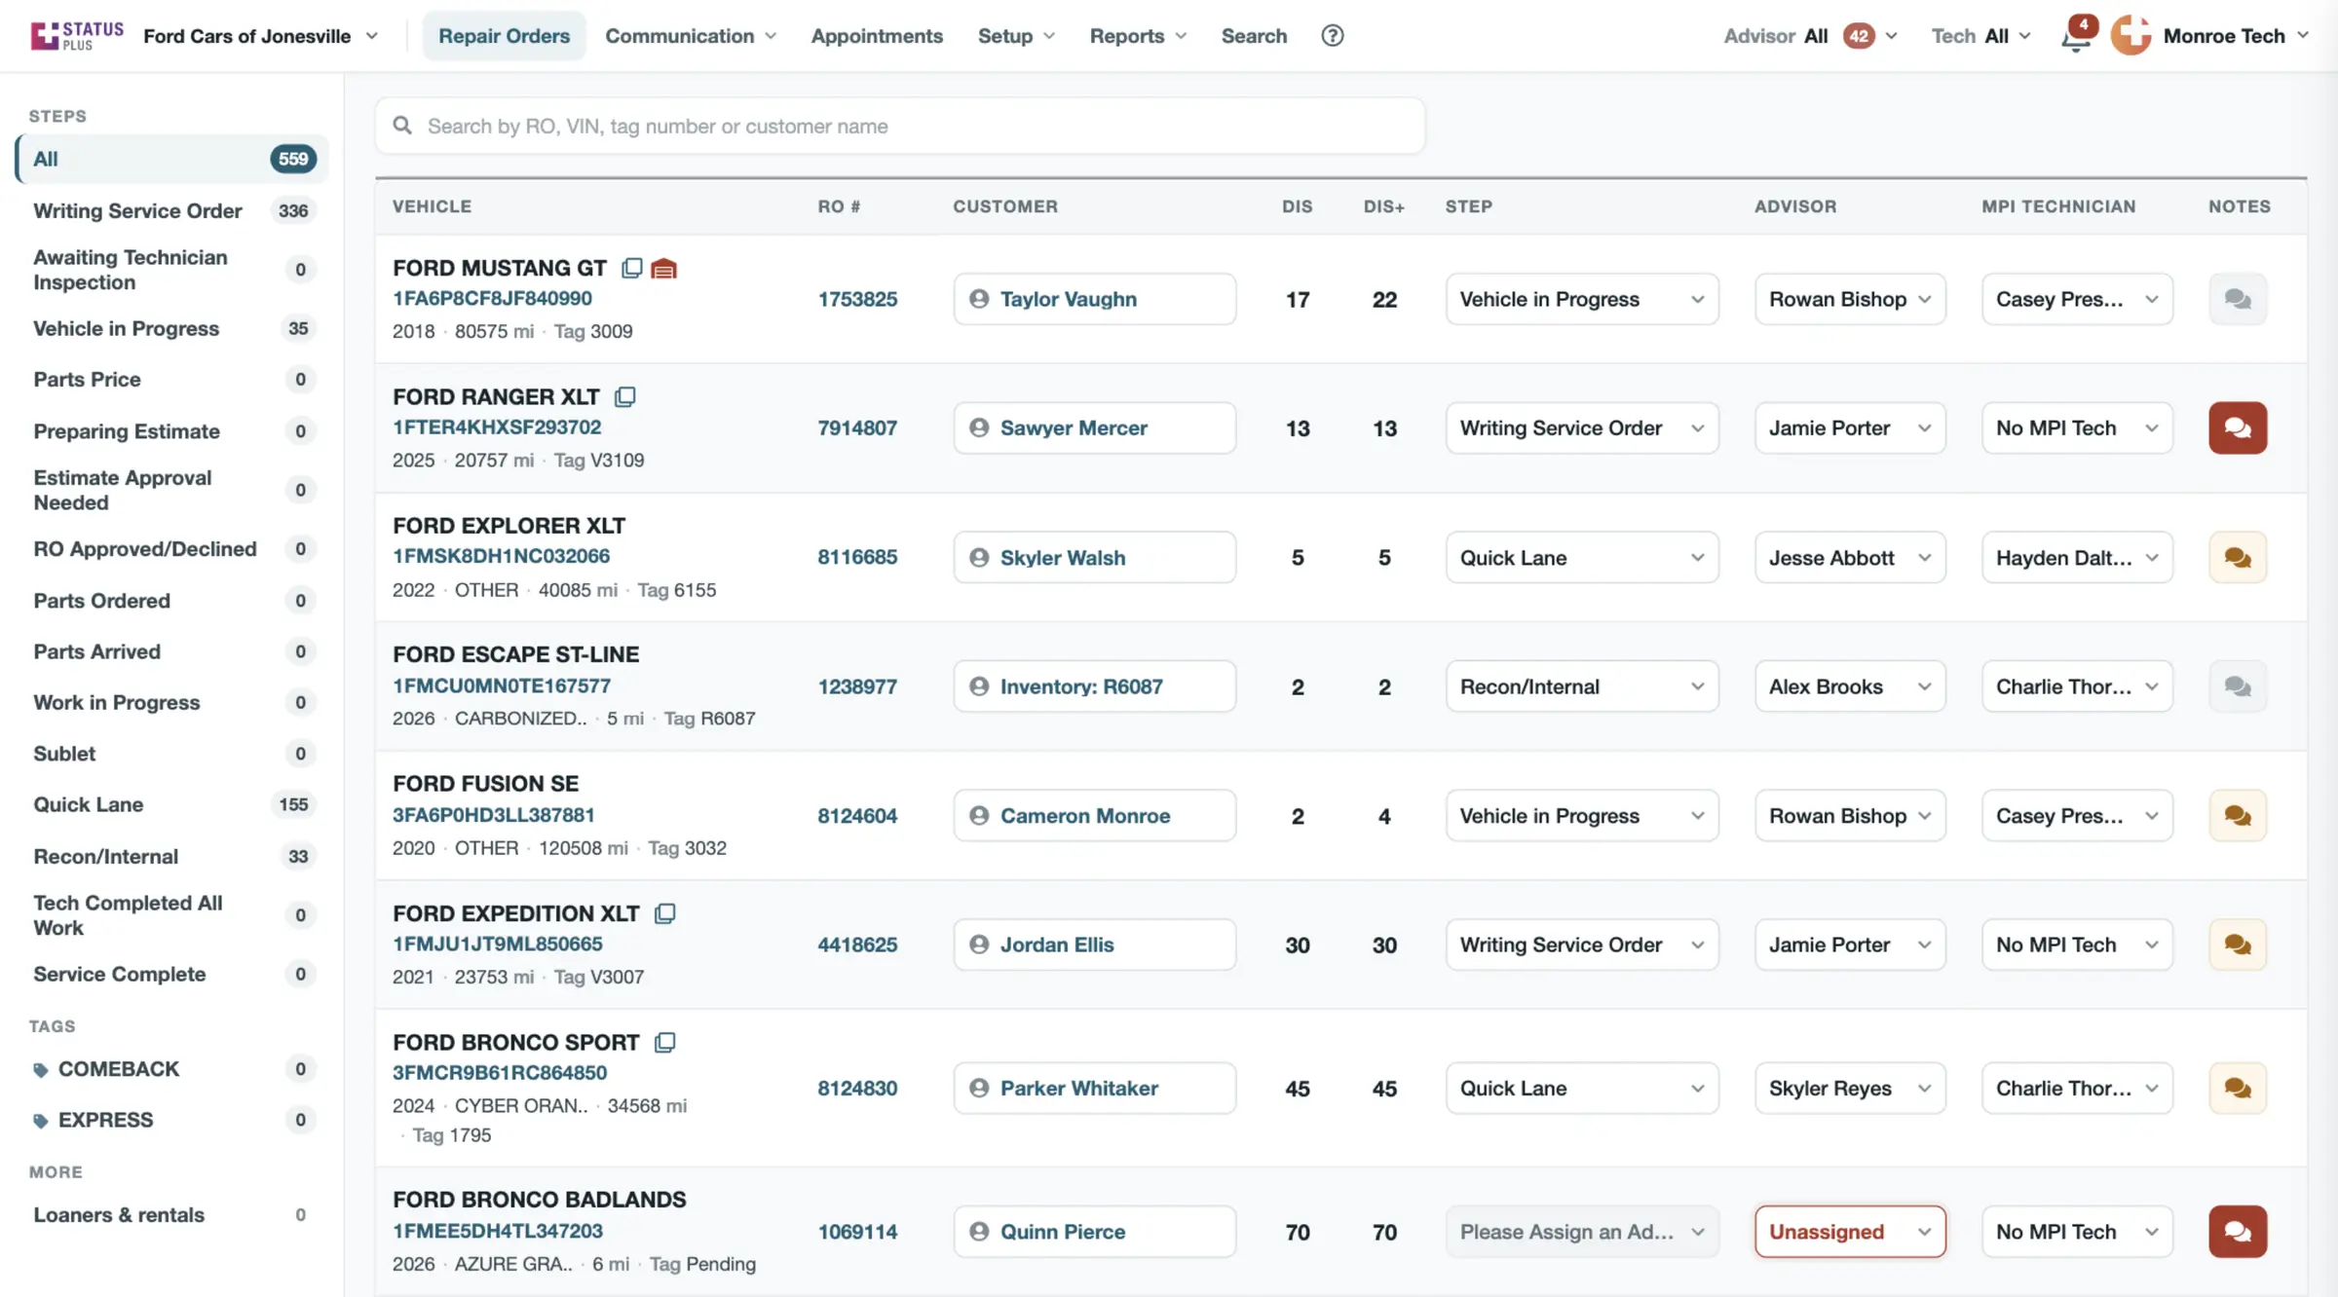Click the RO, VIN, tag search field
Image resolution: width=2338 pixels, height=1297 pixels.
pyautogui.click(x=899, y=126)
